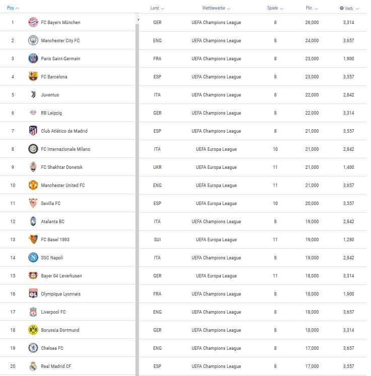Click the Verb column info icon
371x376 pixels.
point(341,8)
